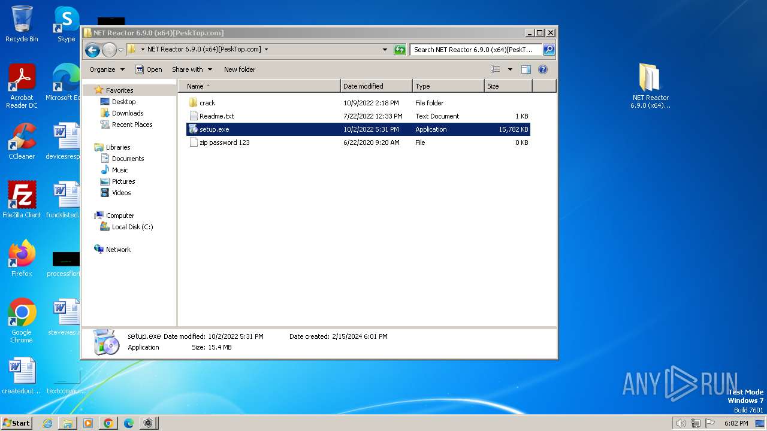Open Chrome from the taskbar
This screenshot has height=431, width=767.
tap(108, 423)
